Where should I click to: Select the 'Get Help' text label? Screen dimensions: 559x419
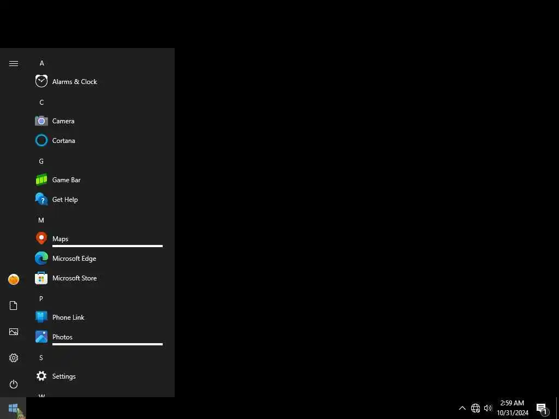(x=65, y=200)
